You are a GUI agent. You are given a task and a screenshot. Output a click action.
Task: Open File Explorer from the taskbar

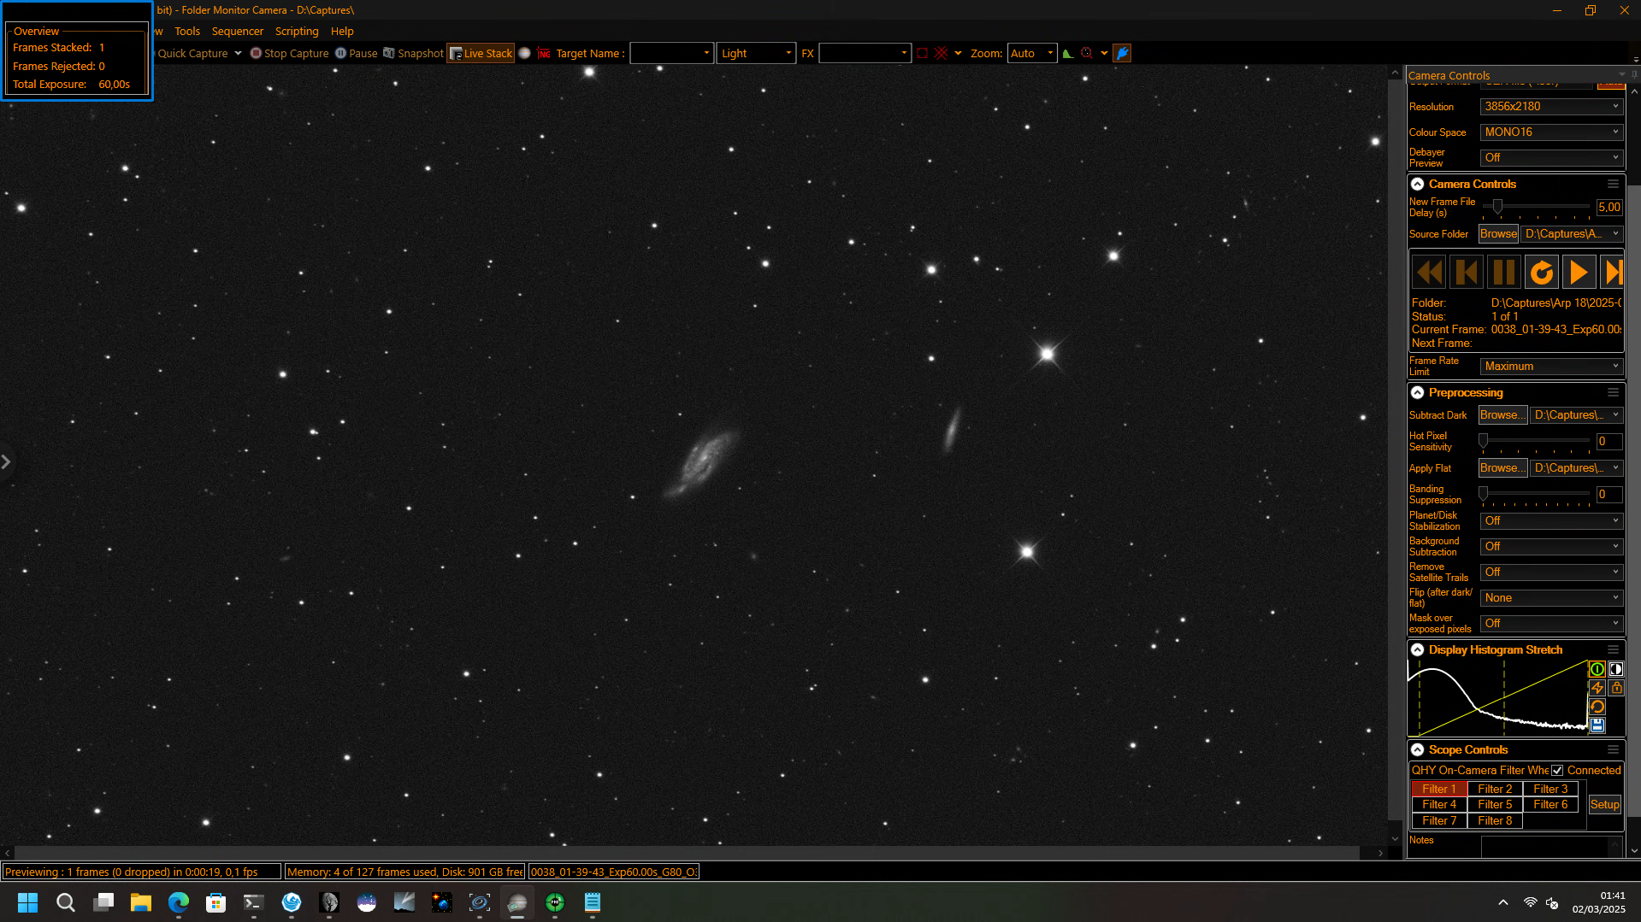point(141,902)
